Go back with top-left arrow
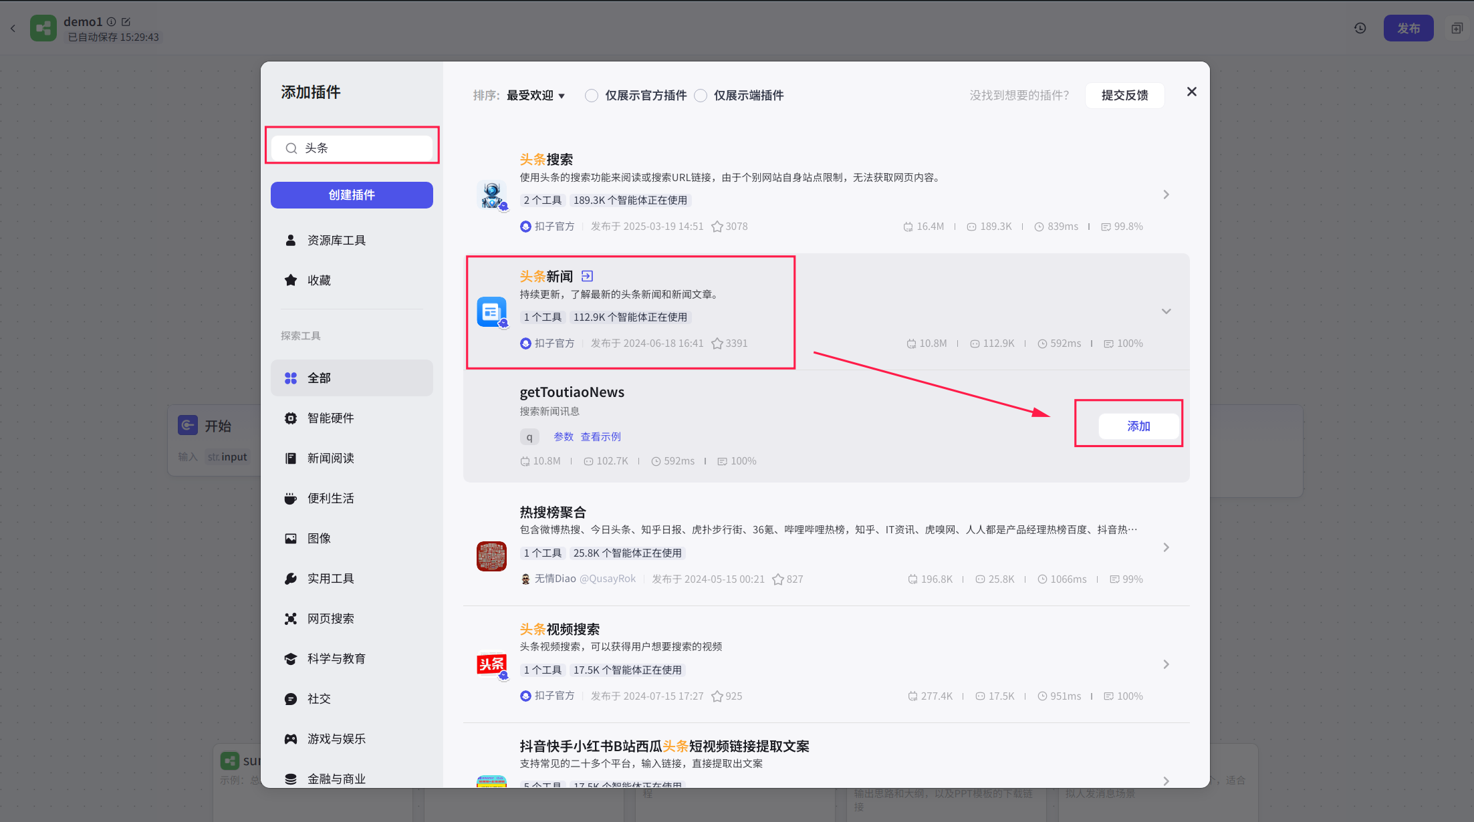This screenshot has height=822, width=1474. (x=13, y=28)
